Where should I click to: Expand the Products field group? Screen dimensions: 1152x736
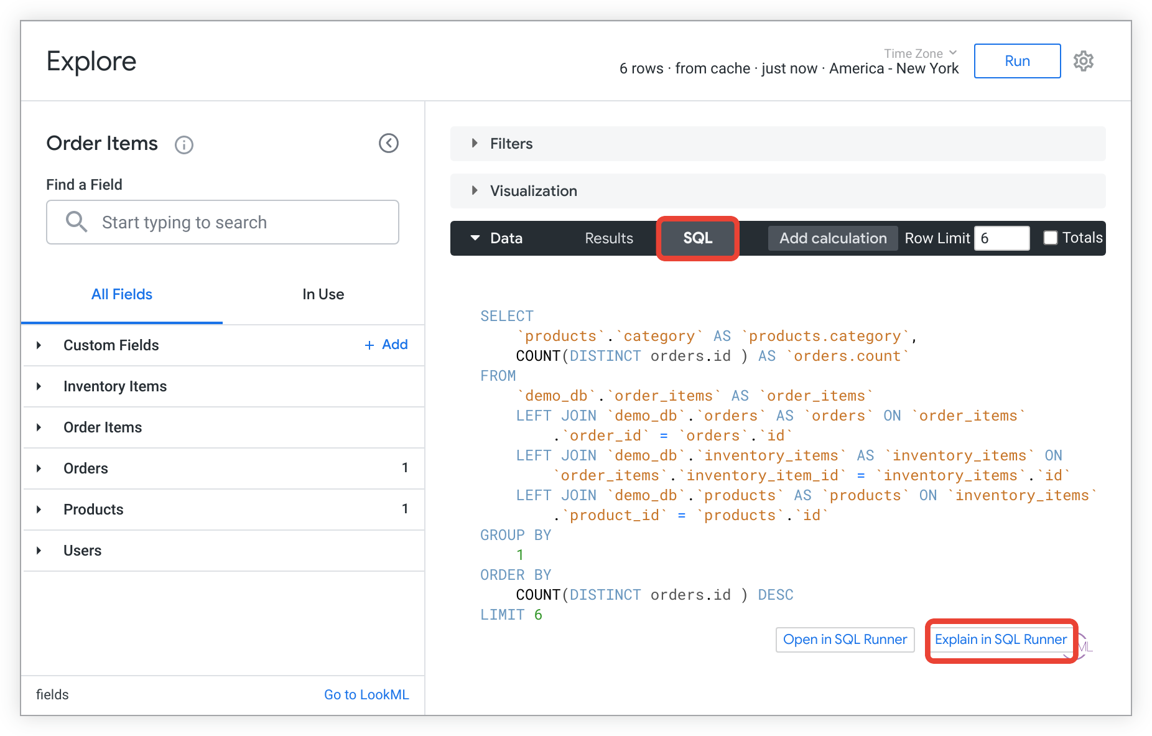coord(39,510)
